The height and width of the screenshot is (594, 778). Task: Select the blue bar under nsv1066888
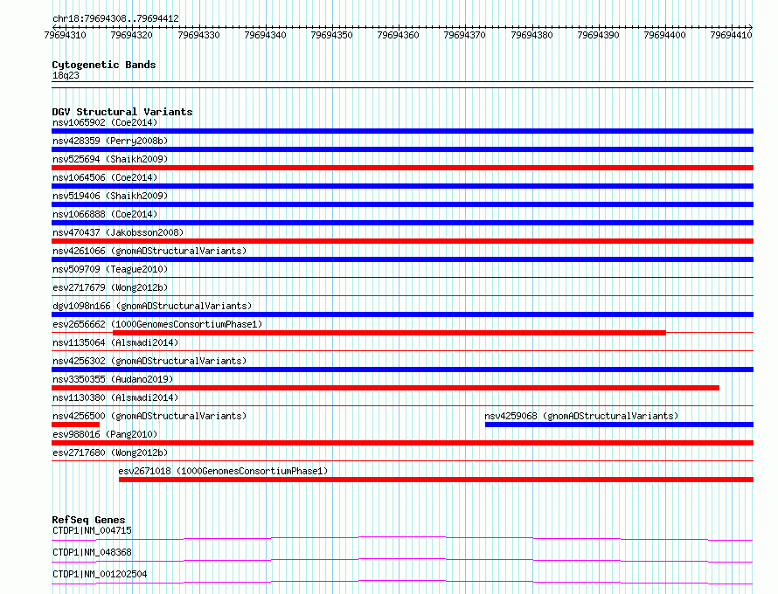pyautogui.click(x=402, y=223)
